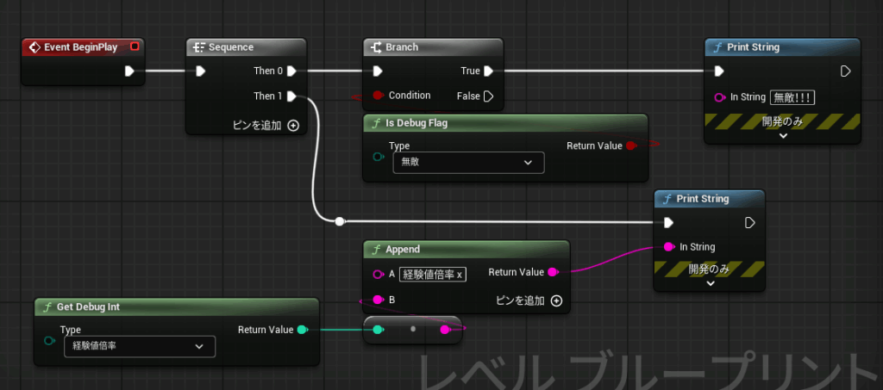Viewport: 883px width, 390px height.
Task: Select the Event BeginPlay node title
Action: tap(80, 47)
